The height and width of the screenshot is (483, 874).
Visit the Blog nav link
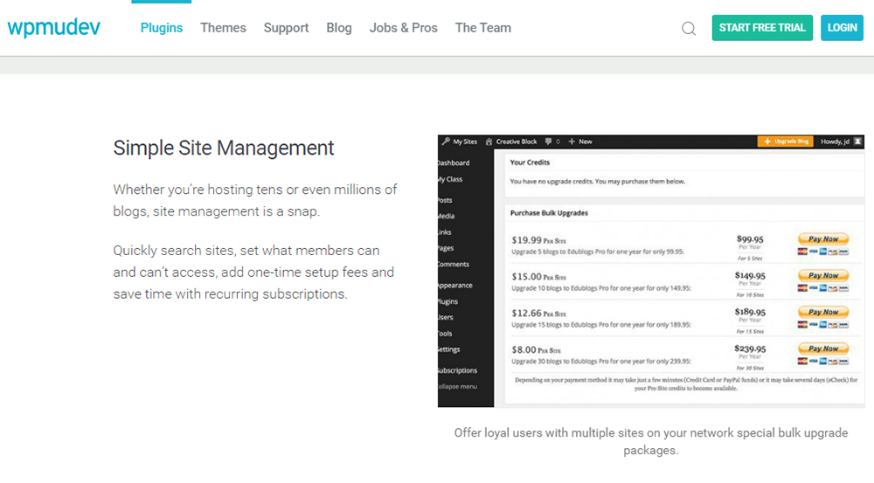[339, 28]
